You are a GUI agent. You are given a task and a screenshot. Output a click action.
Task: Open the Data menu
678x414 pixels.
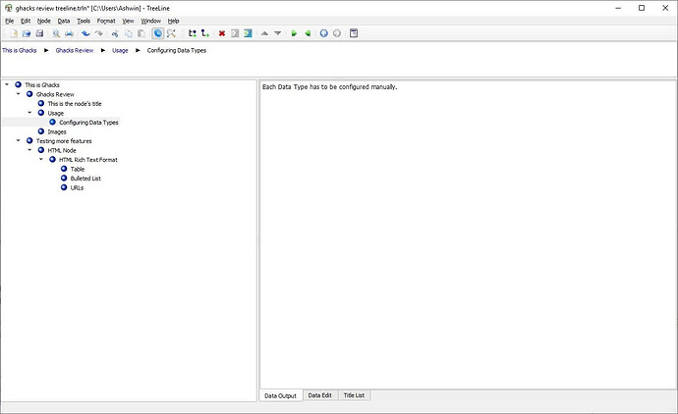coord(64,21)
